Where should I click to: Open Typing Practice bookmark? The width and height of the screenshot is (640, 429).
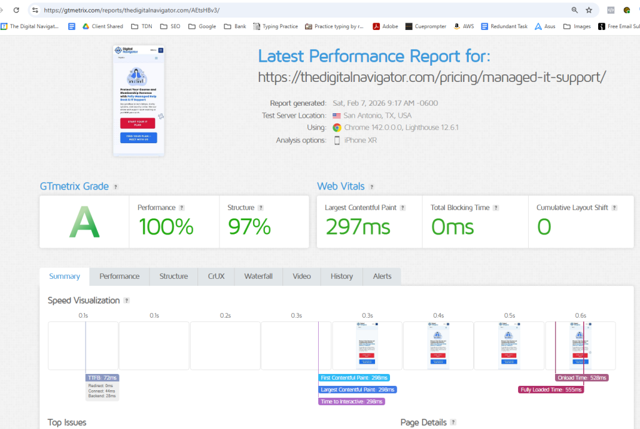[x=276, y=26]
